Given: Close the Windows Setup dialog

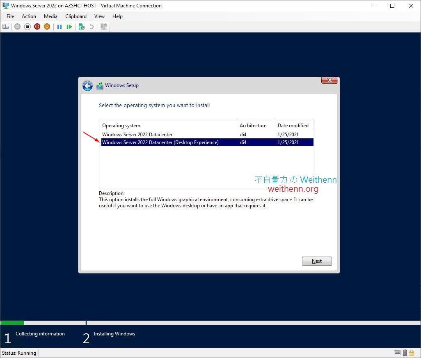Looking at the screenshot, I should [330, 80].
